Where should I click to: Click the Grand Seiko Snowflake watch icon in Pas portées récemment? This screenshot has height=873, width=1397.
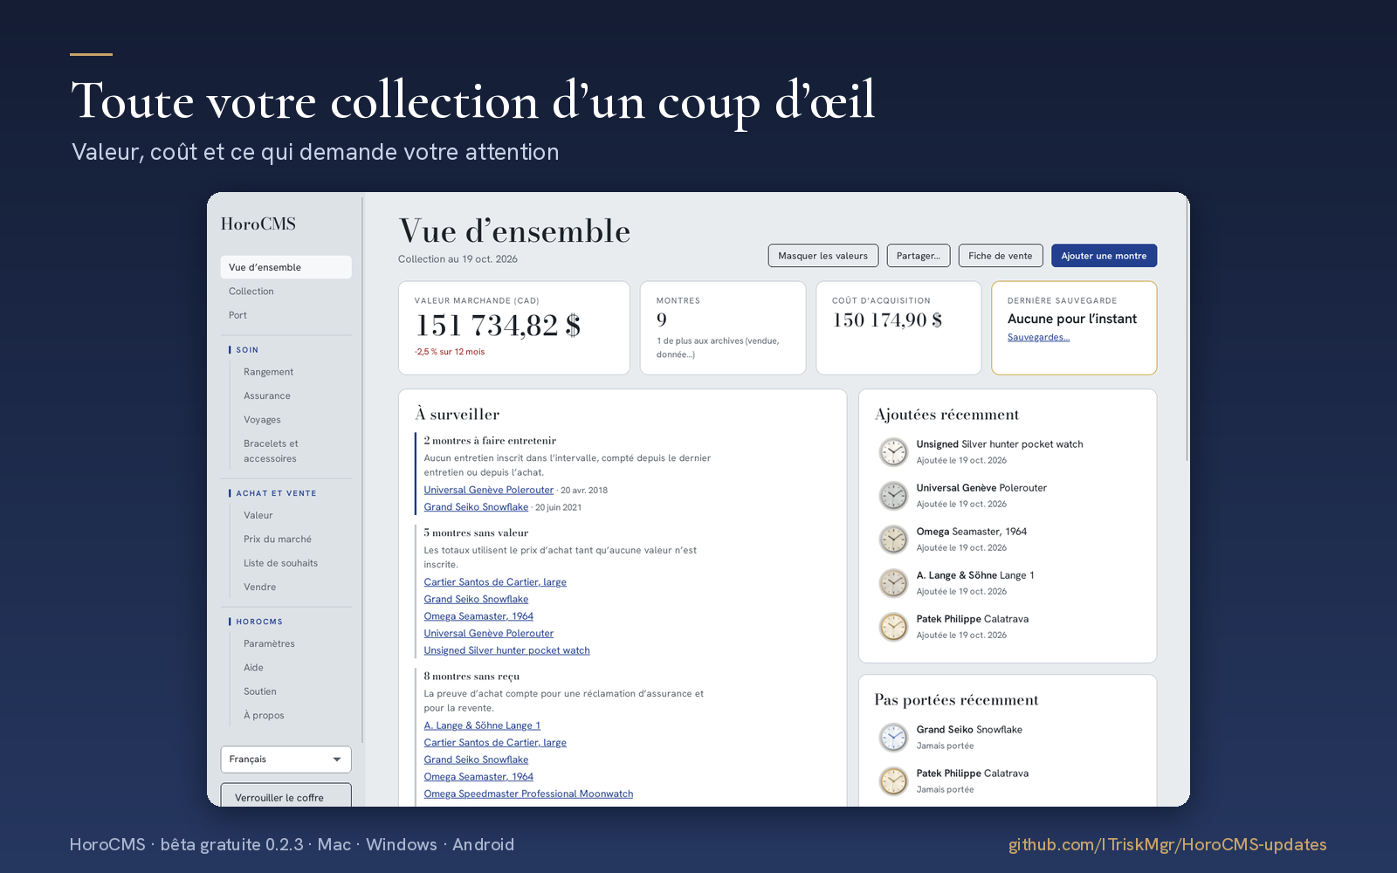893,738
